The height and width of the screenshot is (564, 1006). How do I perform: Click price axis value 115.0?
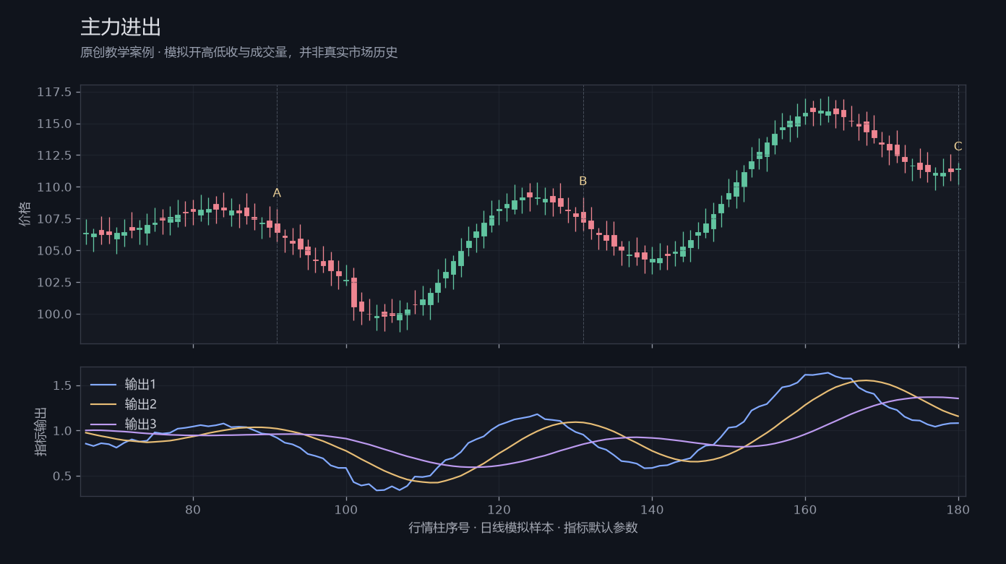click(54, 124)
